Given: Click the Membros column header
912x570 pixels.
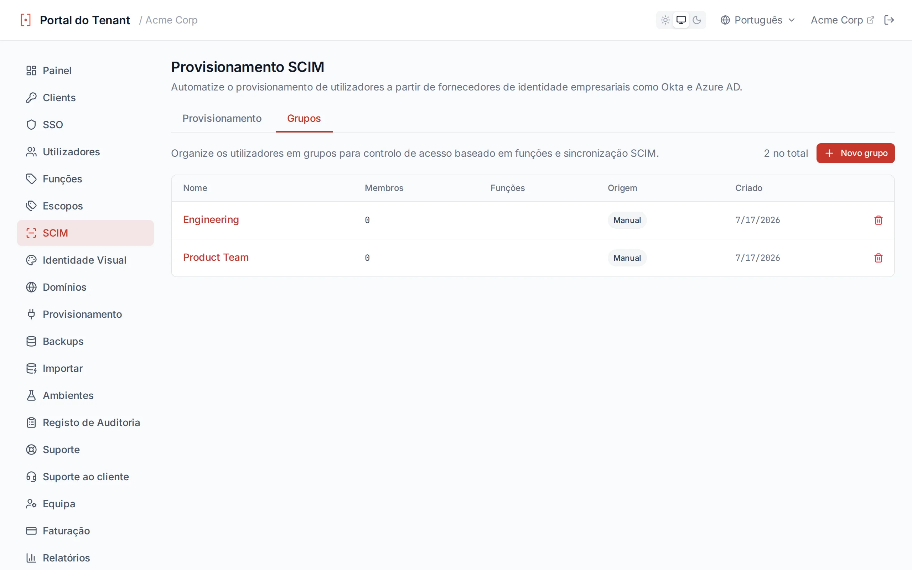Looking at the screenshot, I should coord(384,188).
